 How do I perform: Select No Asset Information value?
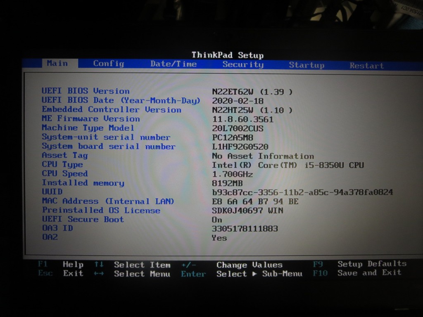pyautogui.click(x=263, y=156)
